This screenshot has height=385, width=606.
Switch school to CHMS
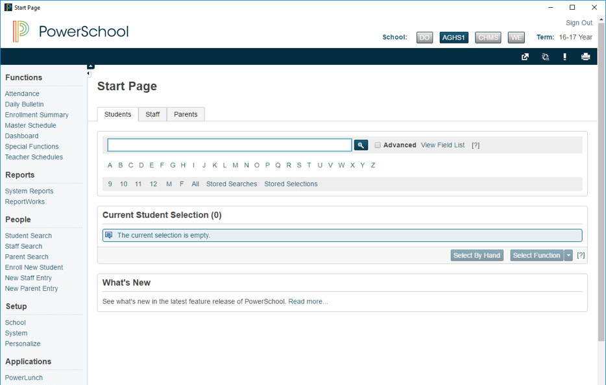(x=488, y=38)
